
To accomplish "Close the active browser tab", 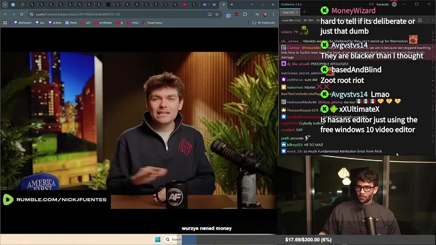I will click(x=223, y=4).
